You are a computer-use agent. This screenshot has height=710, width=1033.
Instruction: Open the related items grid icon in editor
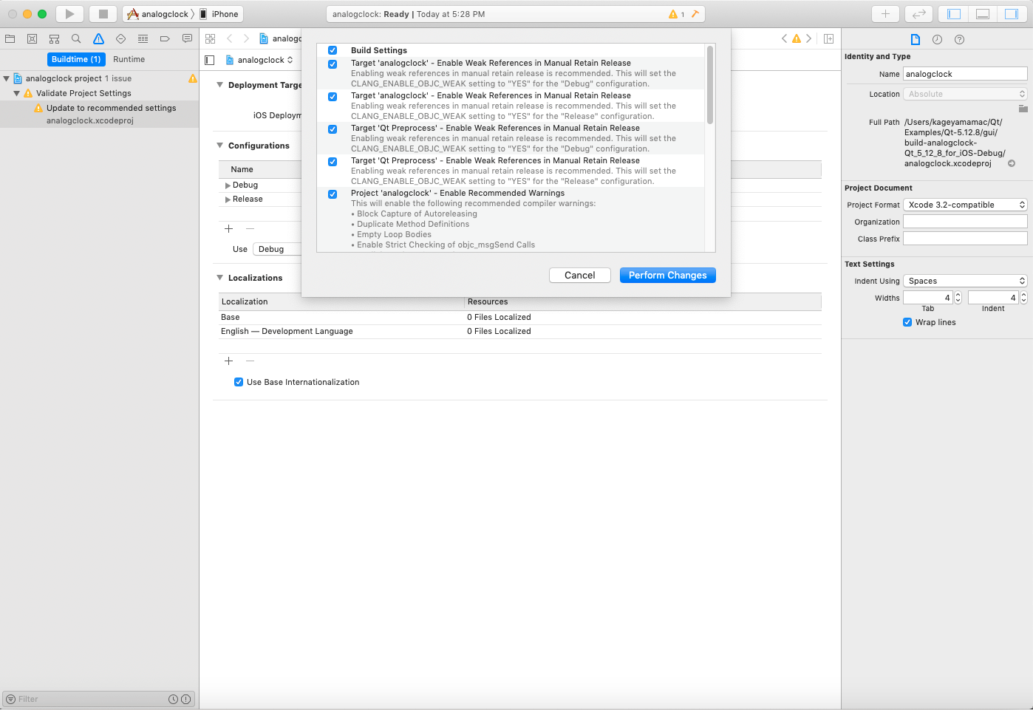(211, 38)
